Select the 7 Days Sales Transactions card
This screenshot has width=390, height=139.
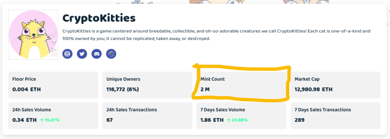coord(336,116)
